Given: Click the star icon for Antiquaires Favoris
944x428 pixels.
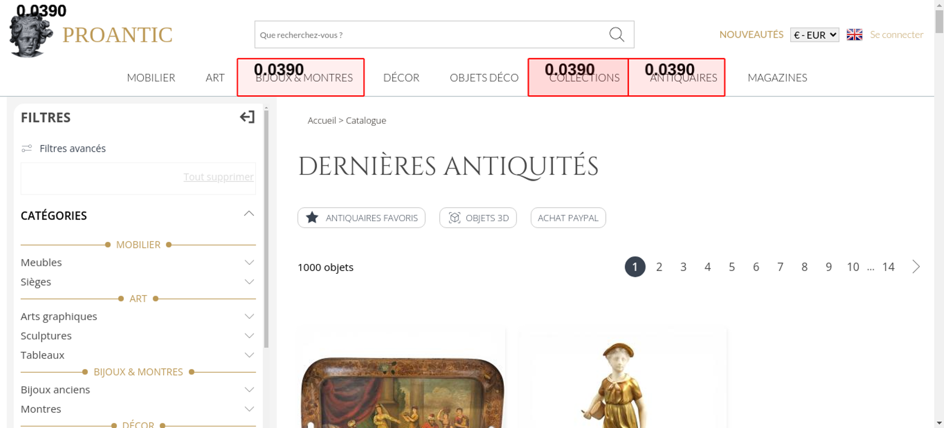Looking at the screenshot, I should (x=312, y=218).
